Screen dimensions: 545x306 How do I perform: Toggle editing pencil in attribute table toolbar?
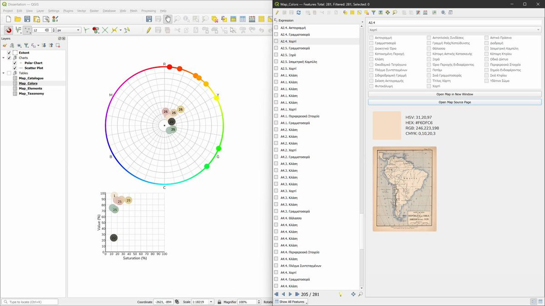click(x=277, y=13)
